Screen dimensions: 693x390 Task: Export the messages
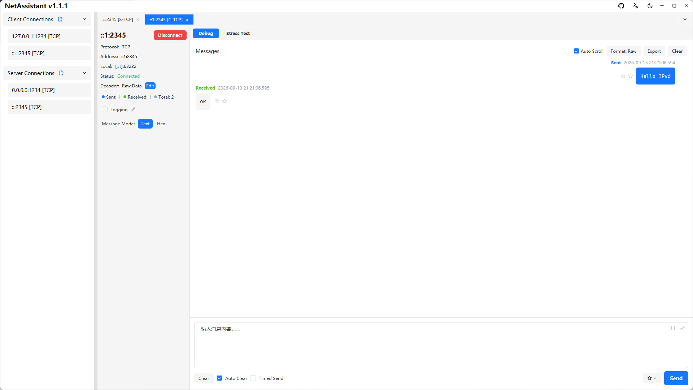654,51
